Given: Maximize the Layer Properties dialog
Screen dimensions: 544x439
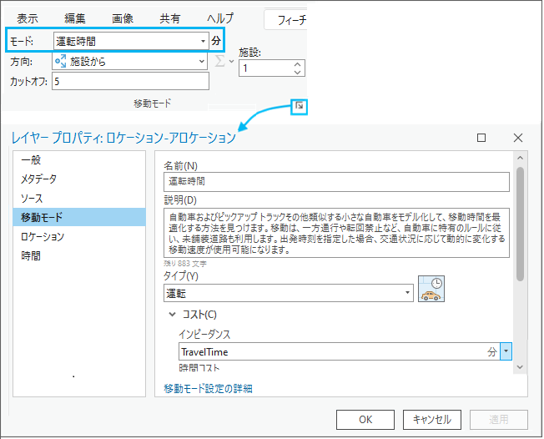Looking at the screenshot, I should [481, 138].
